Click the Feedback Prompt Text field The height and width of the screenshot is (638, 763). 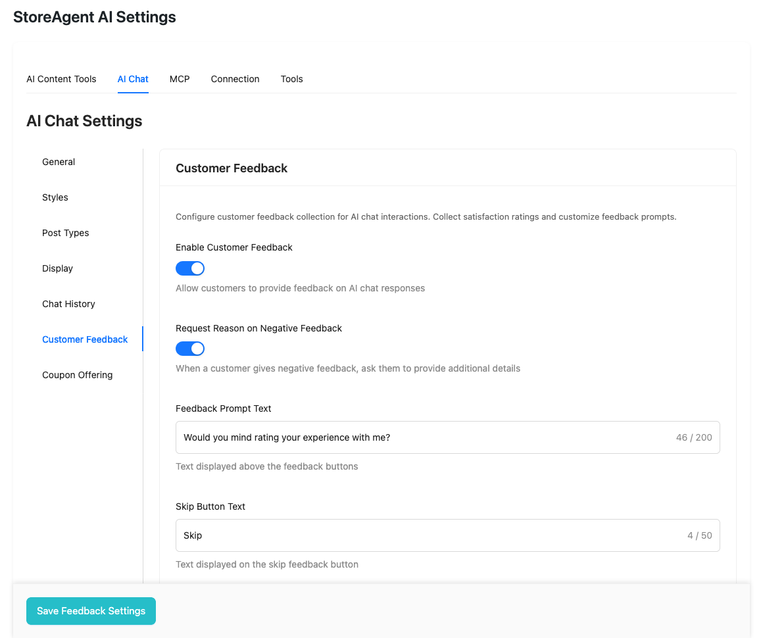pyautogui.click(x=448, y=437)
